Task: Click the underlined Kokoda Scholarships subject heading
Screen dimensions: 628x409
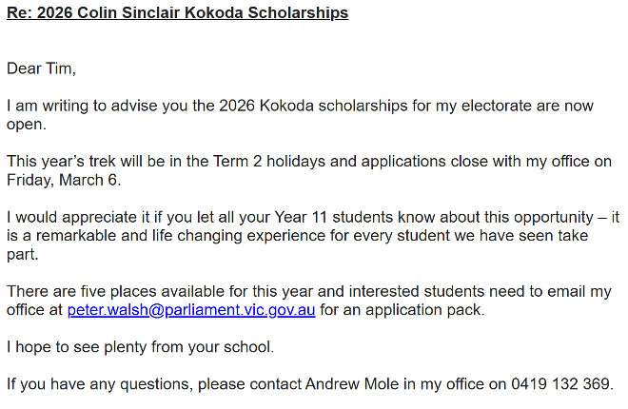Action: [x=177, y=13]
